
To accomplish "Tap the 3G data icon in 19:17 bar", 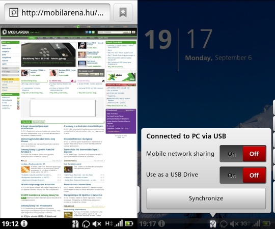I will (245, 223).
